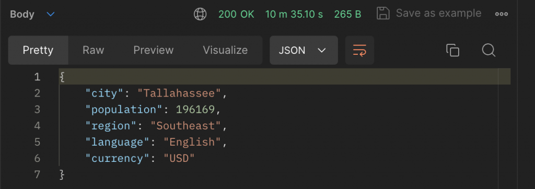This screenshot has height=189, width=535.
Task: Click line number 1 in gutter
Action: pyautogui.click(x=37, y=77)
